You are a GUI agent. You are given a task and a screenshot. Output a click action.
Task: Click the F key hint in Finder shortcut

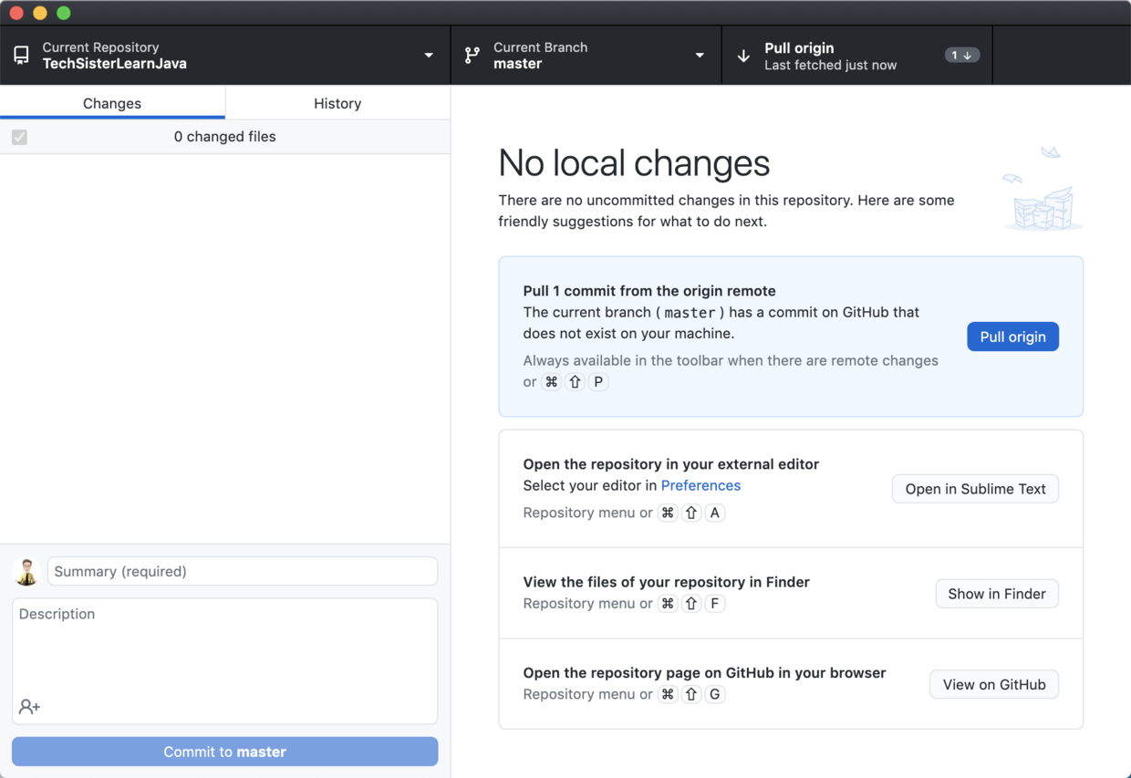click(715, 604)
